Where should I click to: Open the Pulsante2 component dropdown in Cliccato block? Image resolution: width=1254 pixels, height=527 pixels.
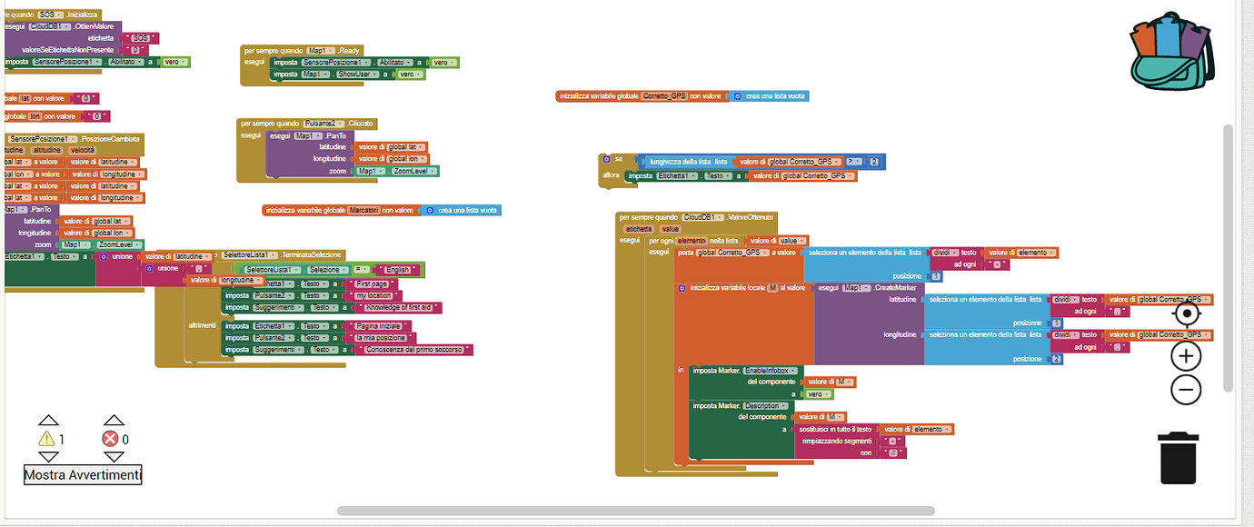coord(324,123)
